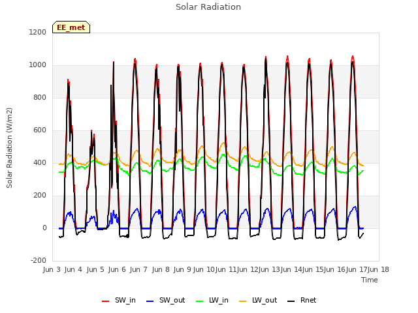Click the 1200 y-axis tick label
Screen dimensions: 418x313
[38, 32]
